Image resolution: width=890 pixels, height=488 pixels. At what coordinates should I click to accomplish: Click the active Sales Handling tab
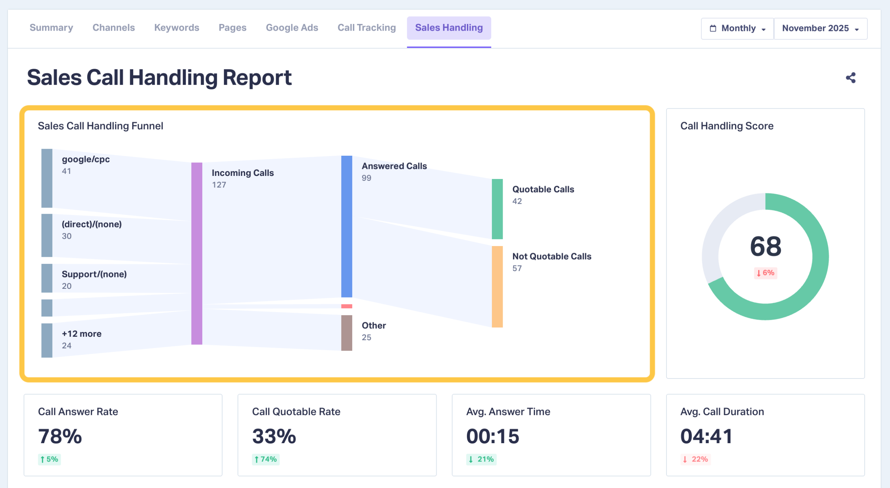448,27
